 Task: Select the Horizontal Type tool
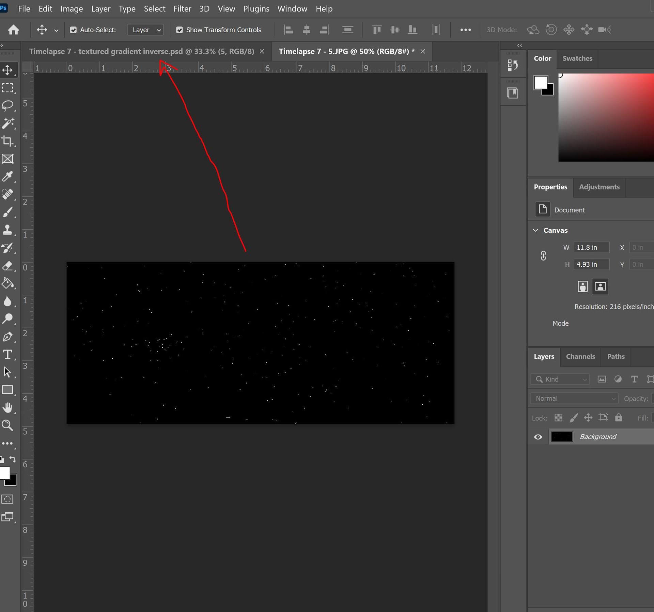[x=7, y=354]
